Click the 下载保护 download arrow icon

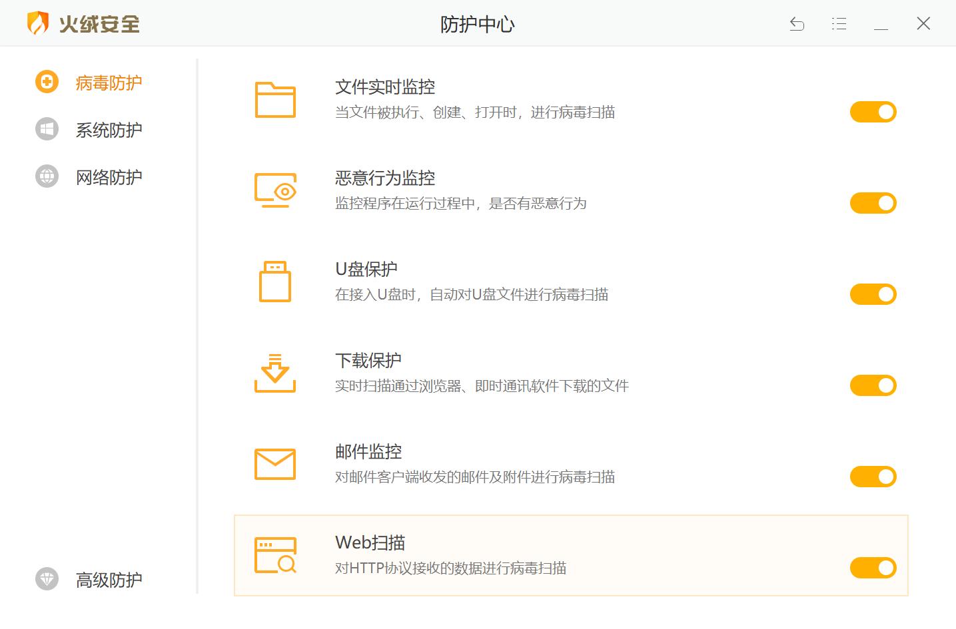(274, 373)
